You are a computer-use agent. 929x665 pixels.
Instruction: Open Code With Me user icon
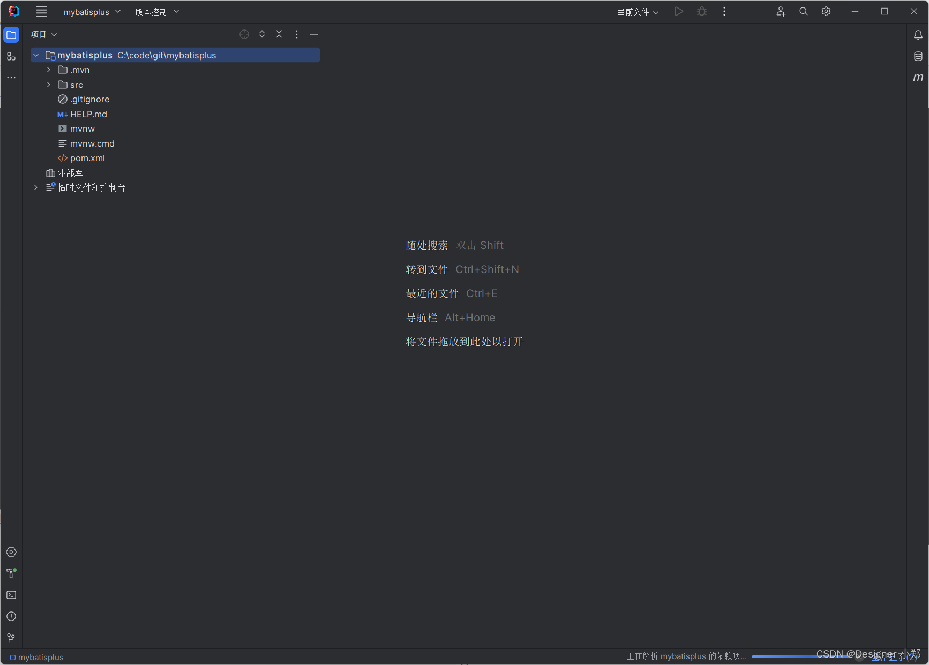click(x=781, y=11)
